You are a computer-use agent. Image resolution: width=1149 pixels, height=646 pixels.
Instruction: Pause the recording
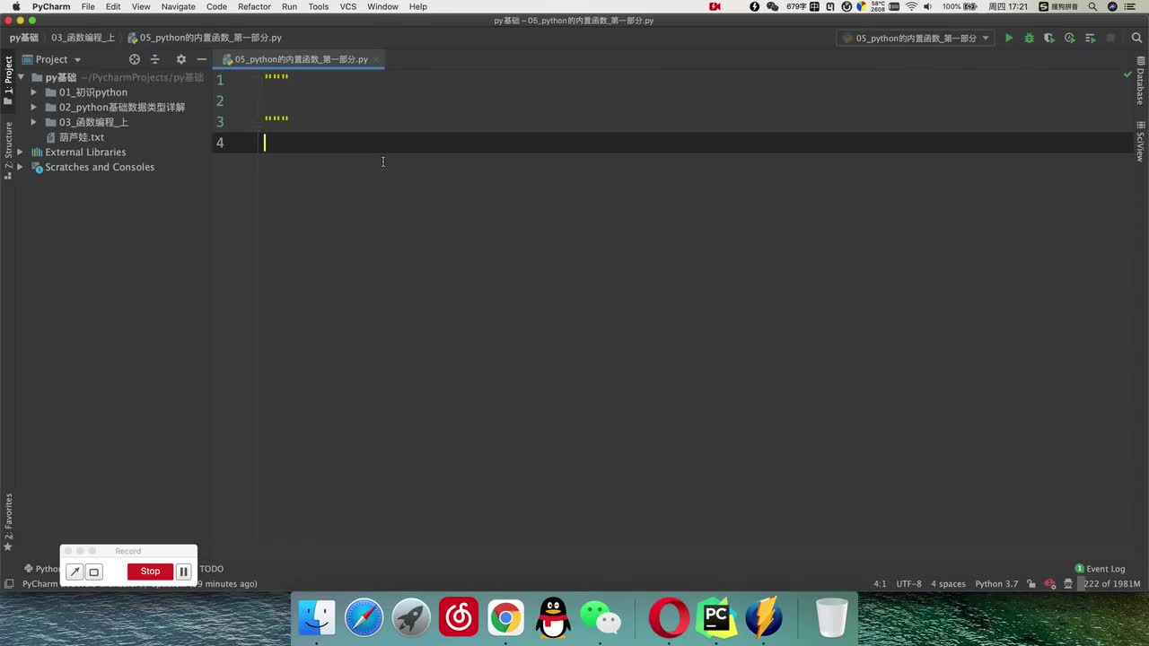(183, 572)
